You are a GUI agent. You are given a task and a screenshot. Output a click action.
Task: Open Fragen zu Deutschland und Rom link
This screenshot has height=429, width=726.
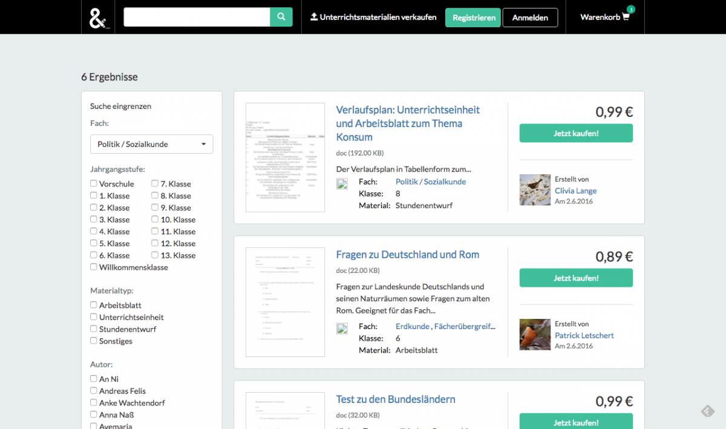(408, 255)
